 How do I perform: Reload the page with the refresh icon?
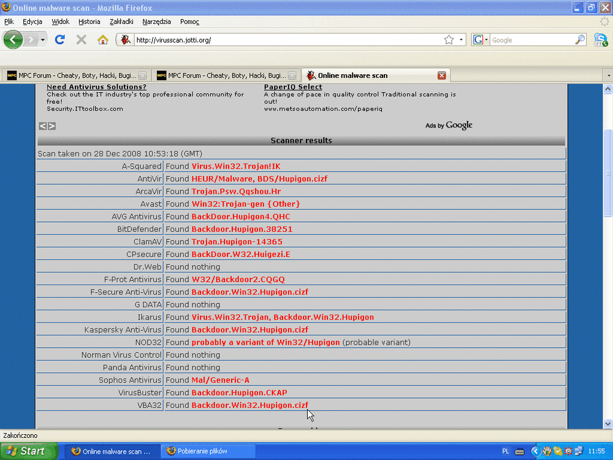pos(59,39)
